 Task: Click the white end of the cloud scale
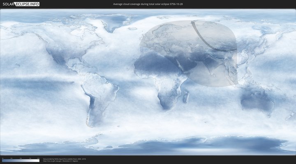point(38,161)
